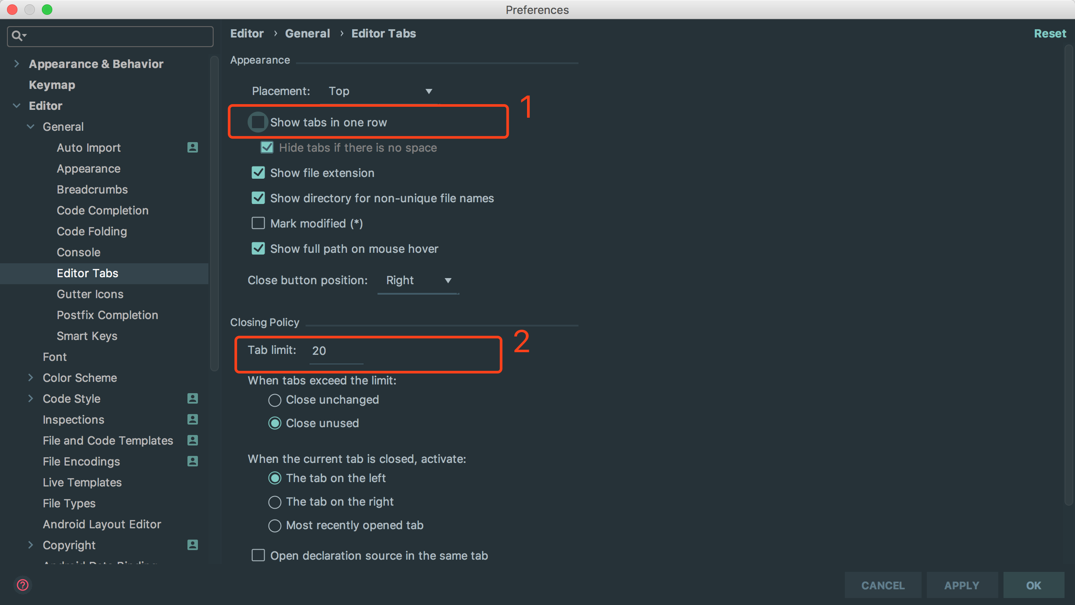Click the Auto Import settings icon
This screenshot has height=605, width=1075.
click(x=193, y=148)
